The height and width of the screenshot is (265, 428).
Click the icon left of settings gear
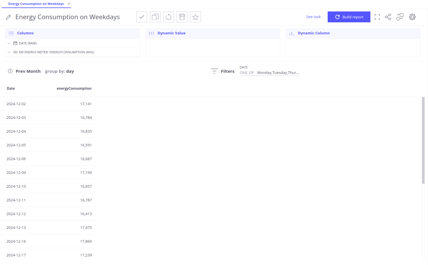pos(400,17)
